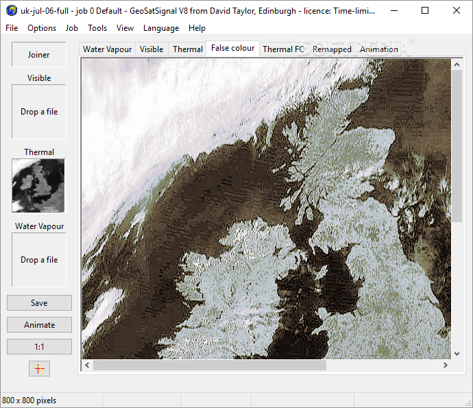The width and height of the screenshot is (473, 408).
Task: Click the Save button
Action: tap(39, 302)
